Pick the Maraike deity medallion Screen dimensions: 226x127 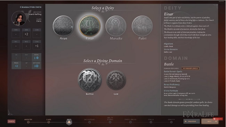pyautogui.click(x=116, y=26)
